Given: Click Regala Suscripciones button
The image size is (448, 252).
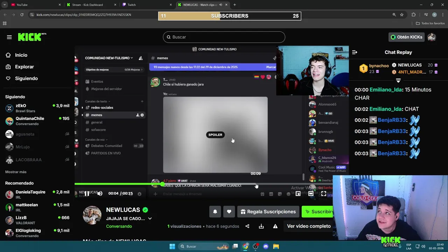Looking at the screenshot, I should (268, 211).
